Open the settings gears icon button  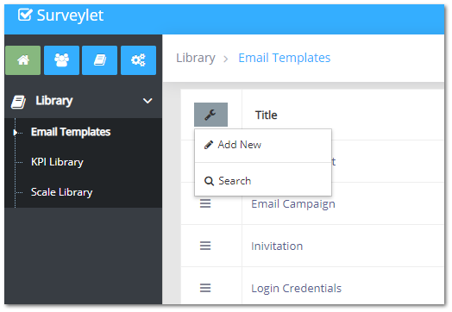click(x=138, y=60)
